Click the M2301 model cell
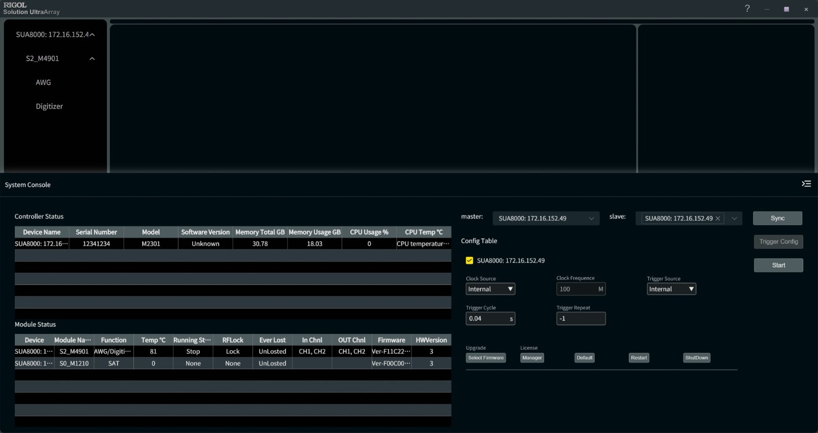This screenshot has height=433, width=818. click(x=151, y=244)
